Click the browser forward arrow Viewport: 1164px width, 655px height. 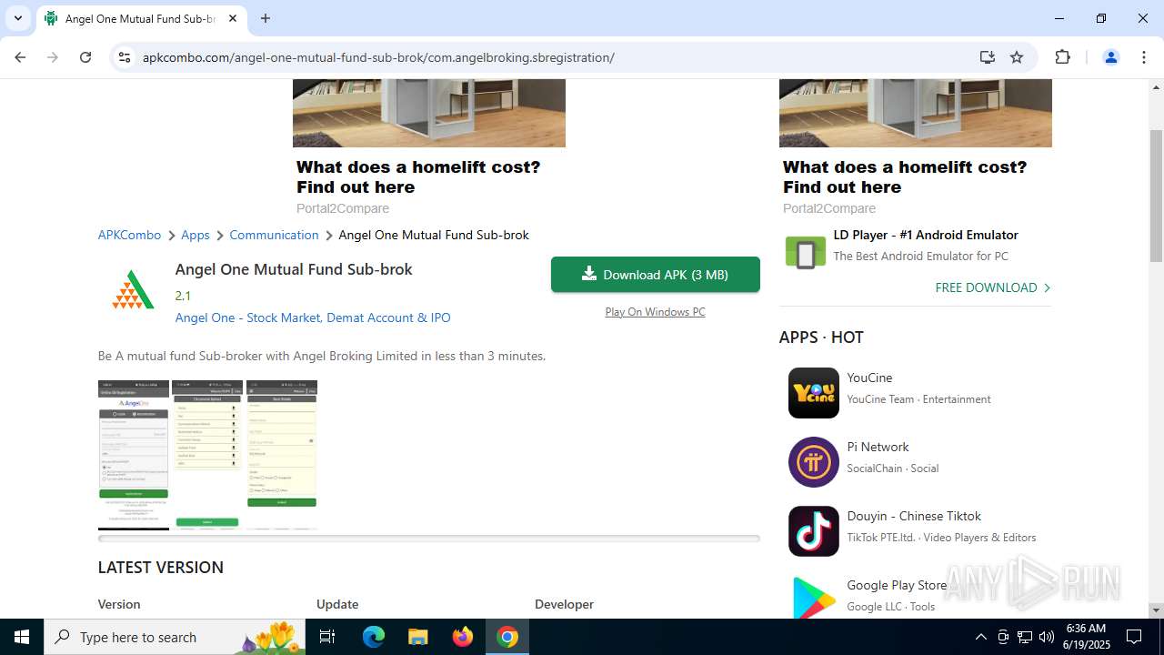click(x=53, y=57)
